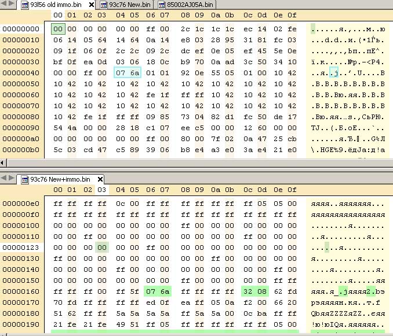Open the 93c76 New.bin tab
The height and width of the screenshot is (336, 393).
[x=128, y=5]
